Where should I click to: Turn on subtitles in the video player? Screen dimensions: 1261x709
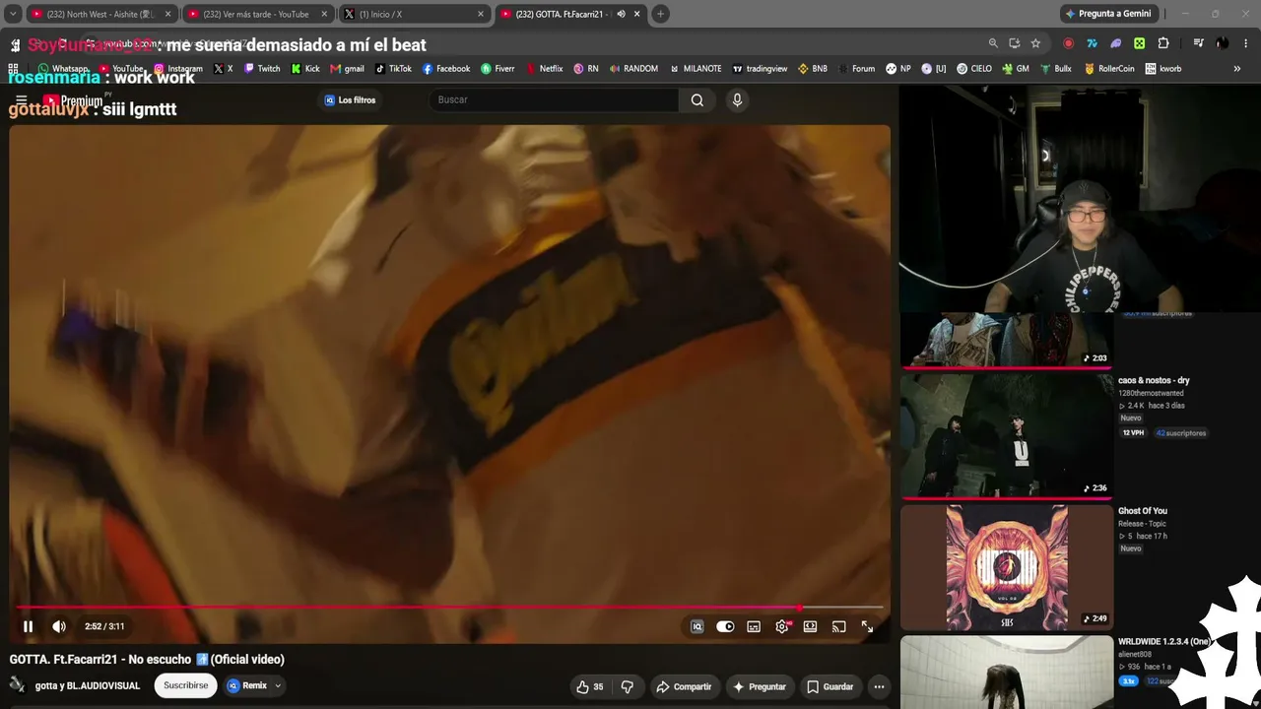coord(754,626)
